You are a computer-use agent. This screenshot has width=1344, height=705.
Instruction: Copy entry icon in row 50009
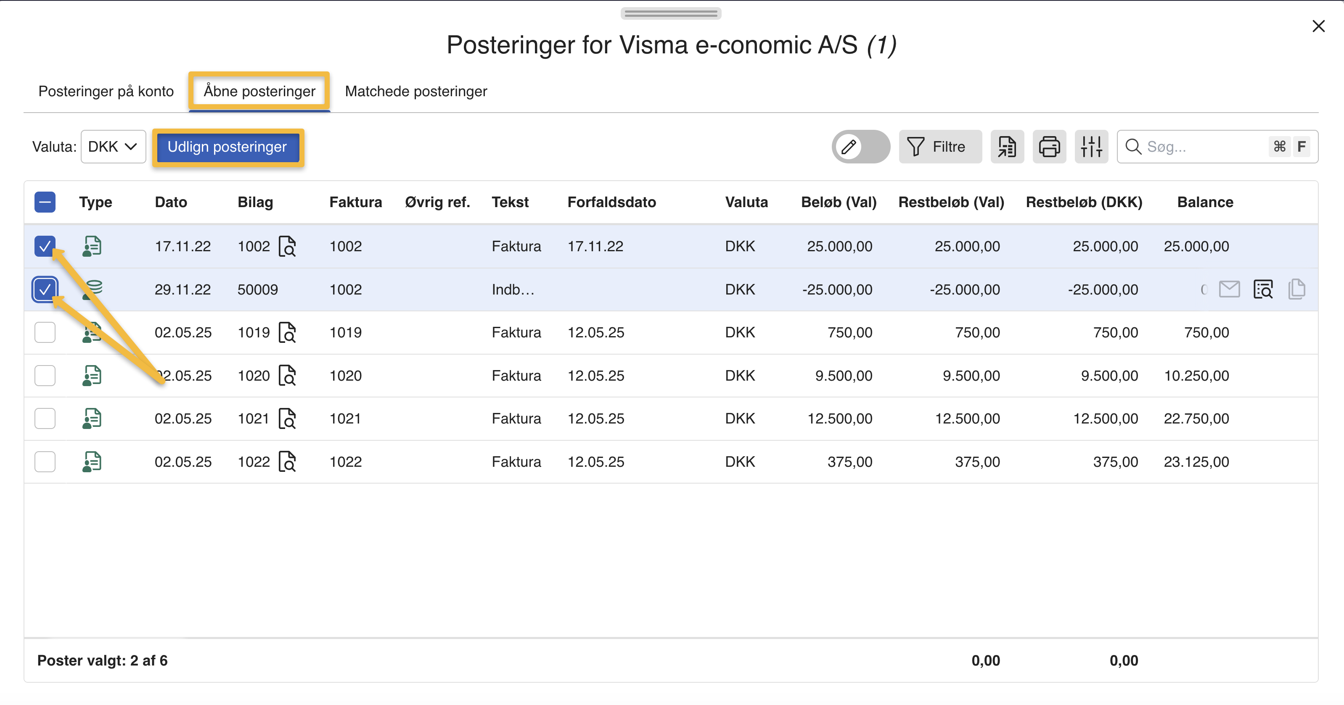click(1296, 289)
